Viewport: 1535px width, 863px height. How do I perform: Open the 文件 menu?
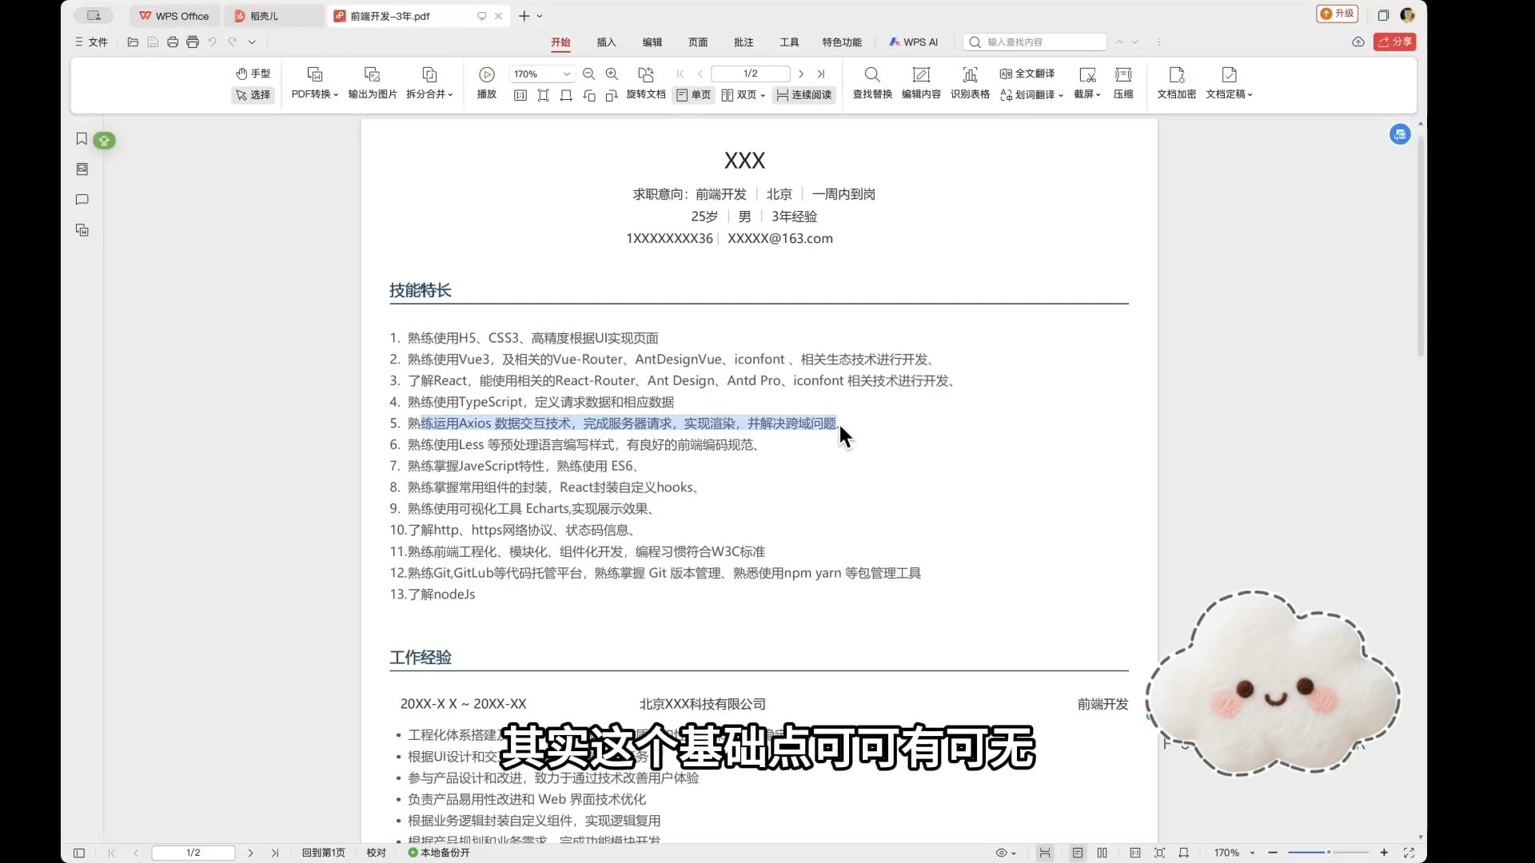click(x=92, y=42)
